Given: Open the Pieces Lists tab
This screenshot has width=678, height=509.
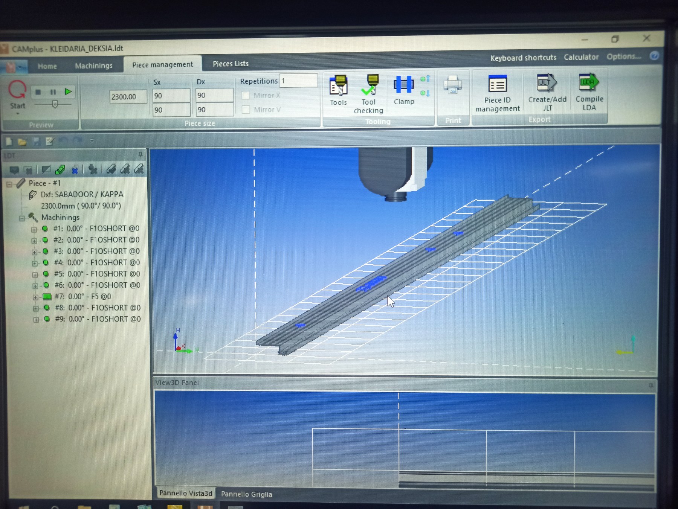Looking at the screenshot, I should pos(231,64).
